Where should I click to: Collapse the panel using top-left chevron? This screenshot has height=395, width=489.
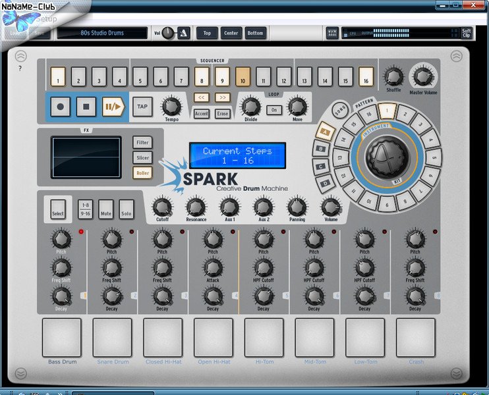(x=20, y=56)
